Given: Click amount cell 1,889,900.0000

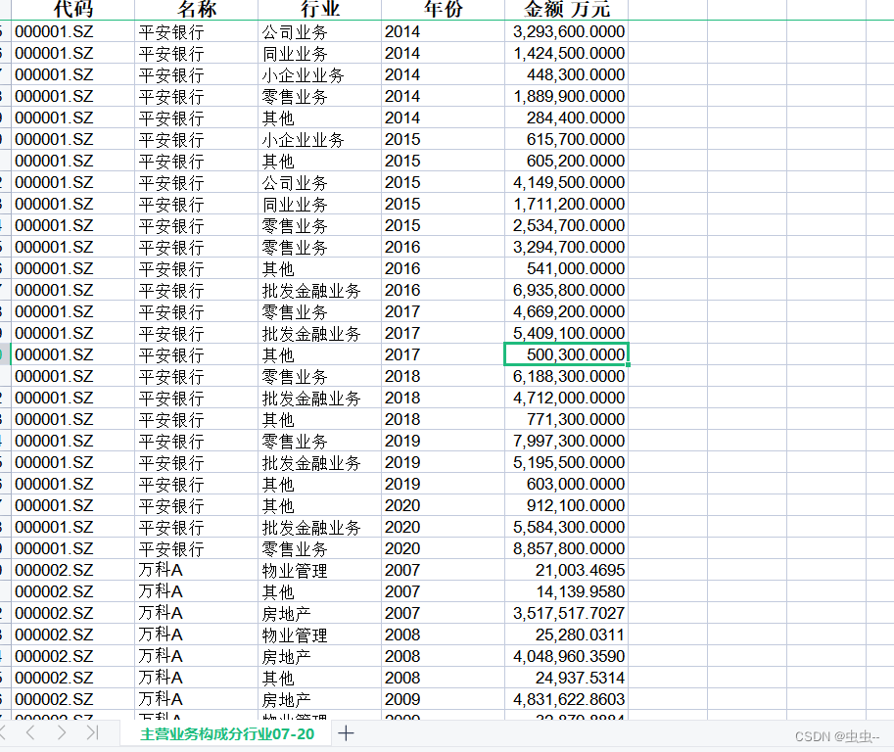Looking at the screenshot, I should point(567,96).
